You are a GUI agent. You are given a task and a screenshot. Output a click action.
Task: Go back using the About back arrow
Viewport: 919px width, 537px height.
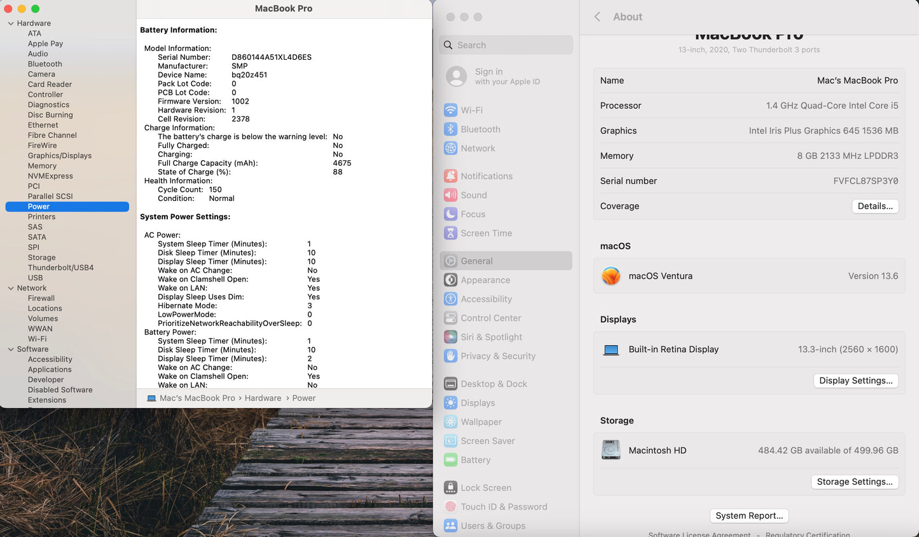pyautogui.click(x=597, y=17)
